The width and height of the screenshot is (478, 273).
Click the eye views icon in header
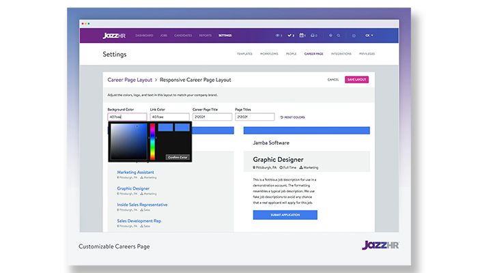[x=278, y=35]
